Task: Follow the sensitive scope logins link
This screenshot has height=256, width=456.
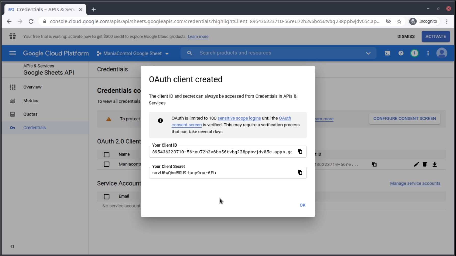Action: tap(239, 118)
